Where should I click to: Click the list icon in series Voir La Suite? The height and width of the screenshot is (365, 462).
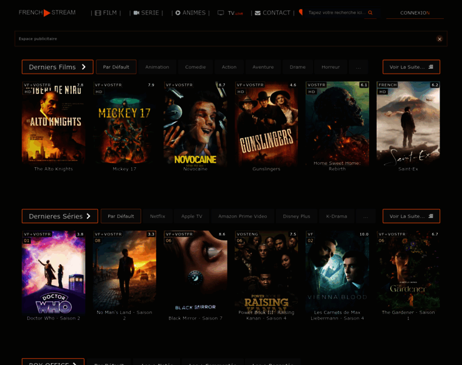pos(431,216)
